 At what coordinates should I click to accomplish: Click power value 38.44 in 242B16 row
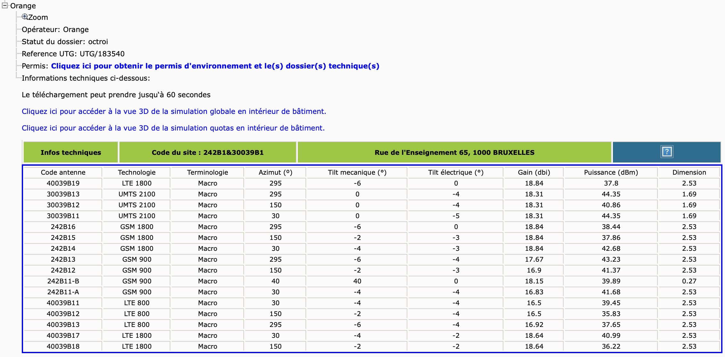click(611, 227)
